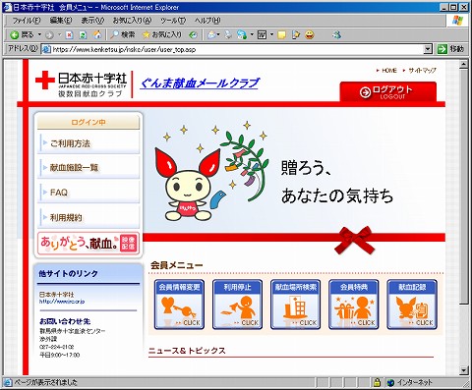Click the 利用停止 menu icon
Image resolution: width=472 pixels, height=390 pixels.
[237, 305]
